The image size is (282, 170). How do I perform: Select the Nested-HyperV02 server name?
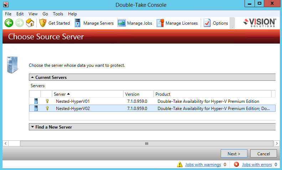click(x=73, y=109)
